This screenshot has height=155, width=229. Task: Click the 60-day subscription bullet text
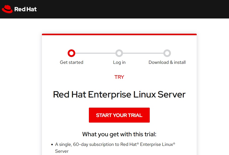point(115,148)
